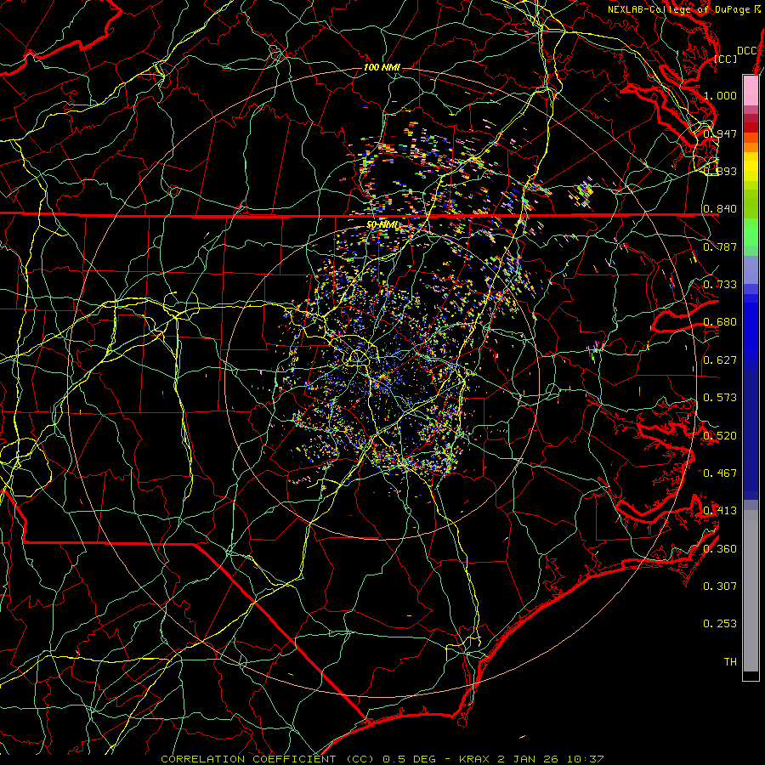Click the 0.787 color scale value
This screenshot has height=765, width=765.
720,246
